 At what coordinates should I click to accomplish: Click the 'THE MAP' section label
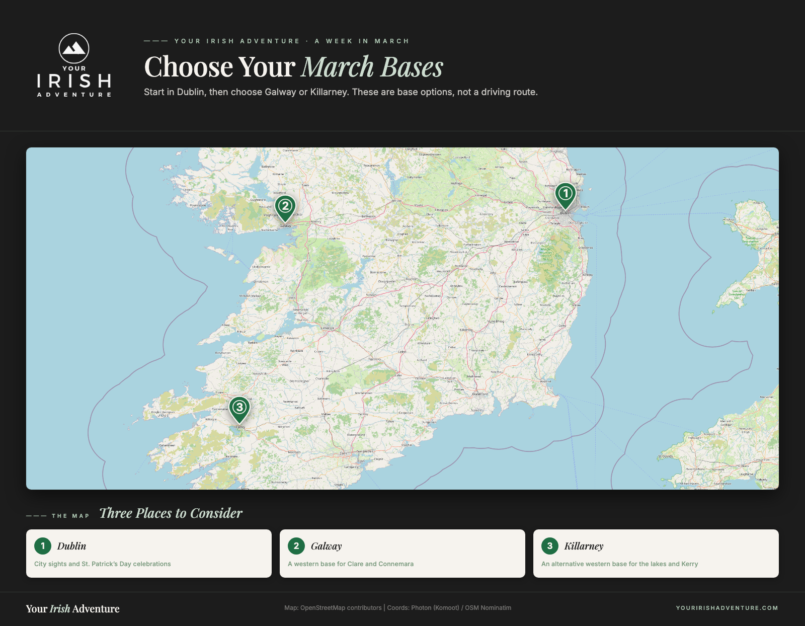pos(70,516)
